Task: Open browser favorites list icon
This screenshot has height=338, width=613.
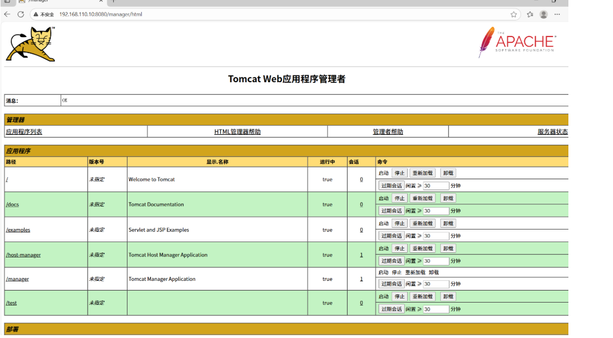Action: pos(530,14)
